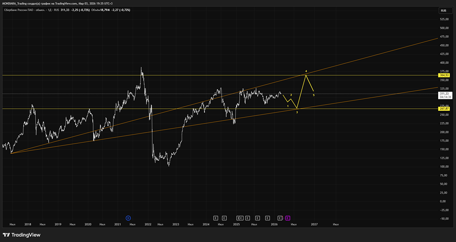
Task: Click the 364,53 yellow price label
Action: point(444,75)
